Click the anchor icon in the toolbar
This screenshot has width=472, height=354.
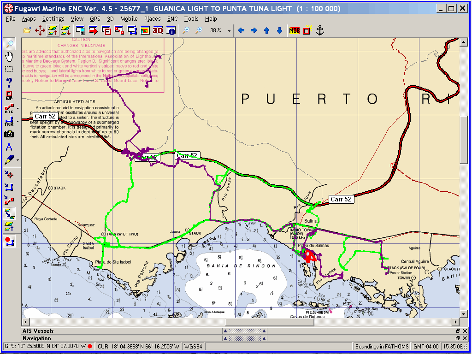[x=320, y=30]
